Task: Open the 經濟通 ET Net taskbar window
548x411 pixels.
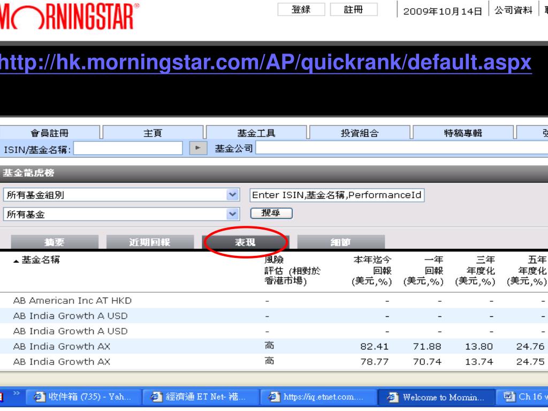Action: click(200, 397)
